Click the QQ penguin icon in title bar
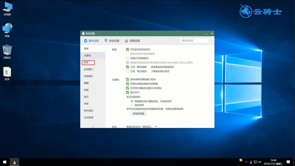 pos(83,34)
